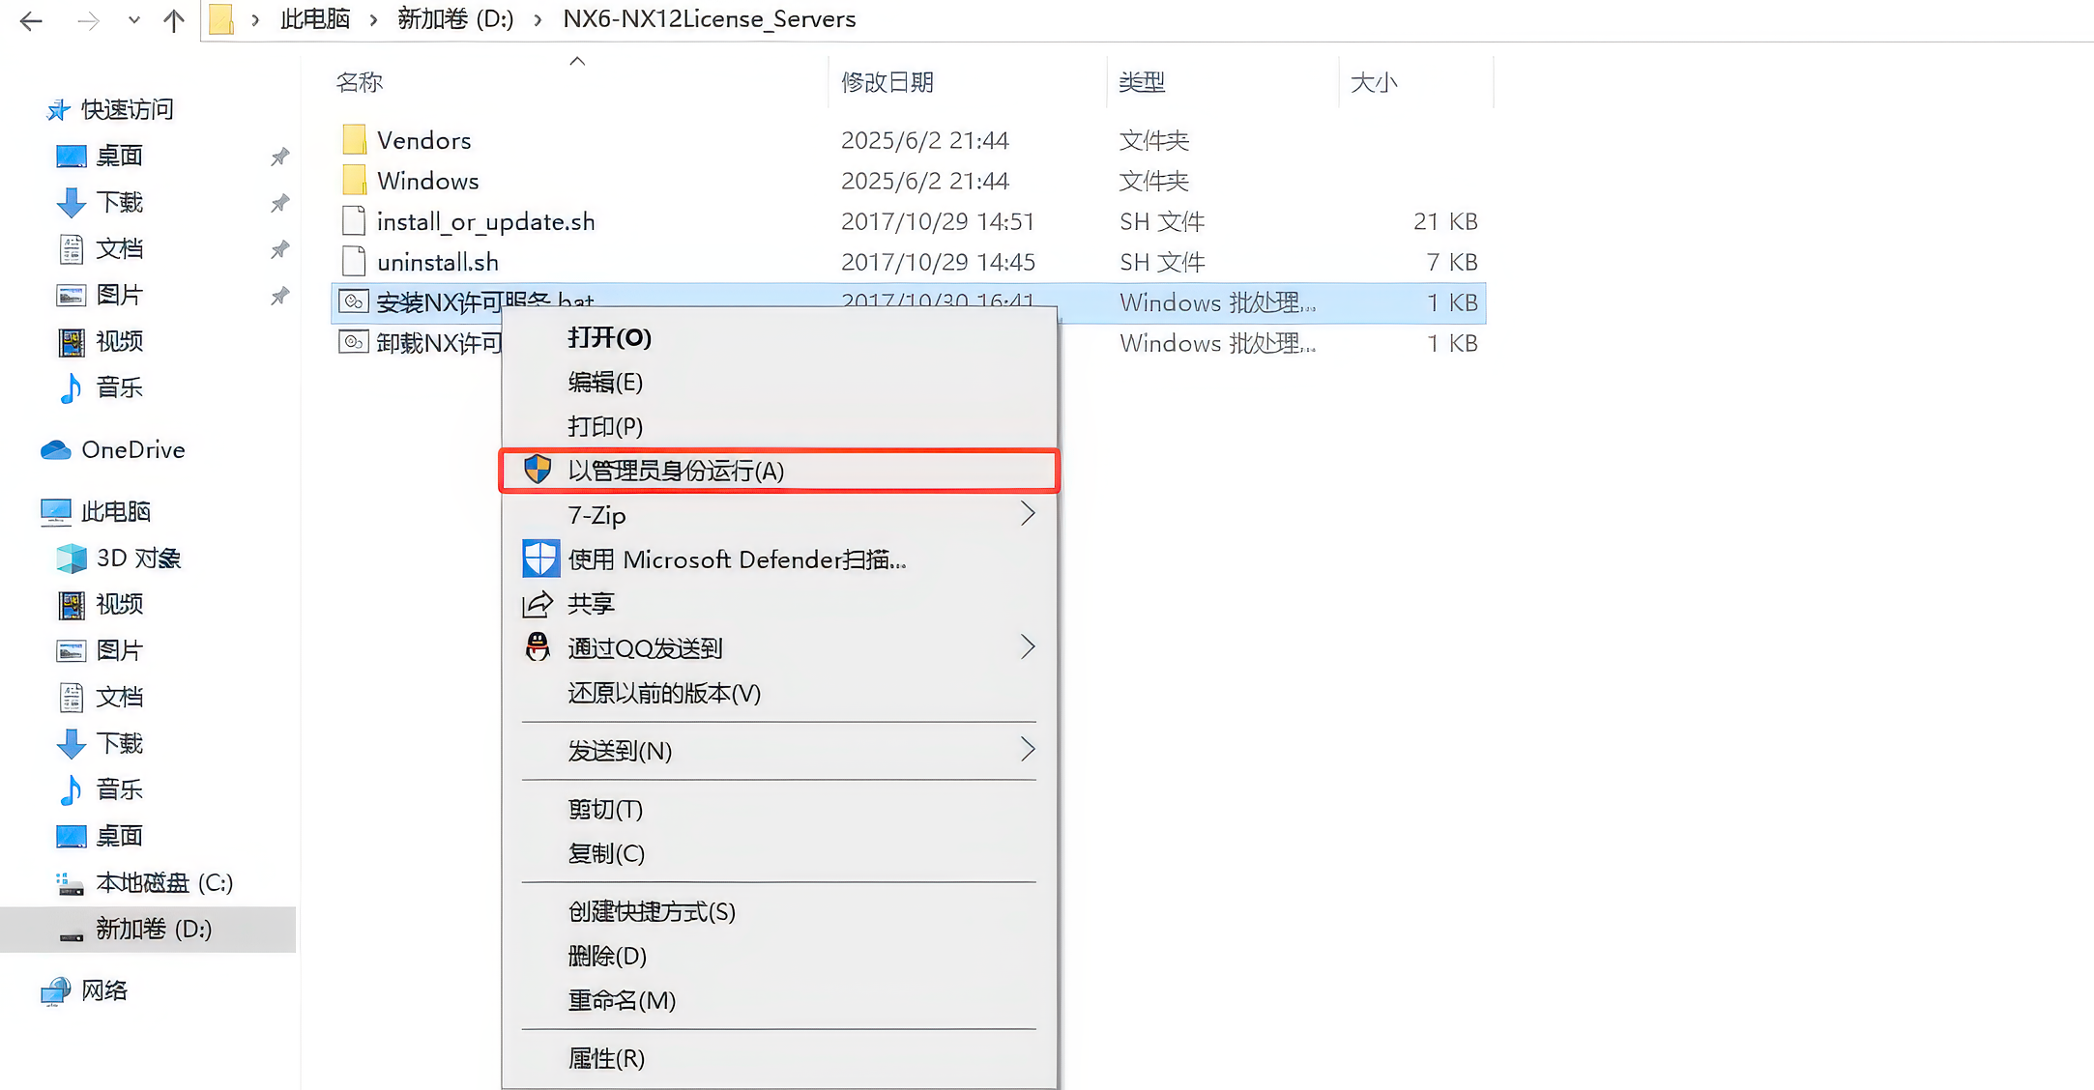Open 通过QQ发送到 submenu

coord(779,648)
